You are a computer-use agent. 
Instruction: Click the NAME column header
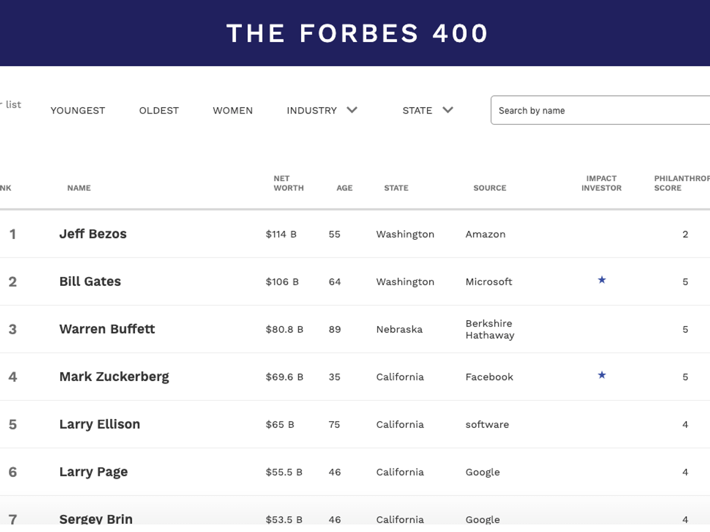pos(79,188)
